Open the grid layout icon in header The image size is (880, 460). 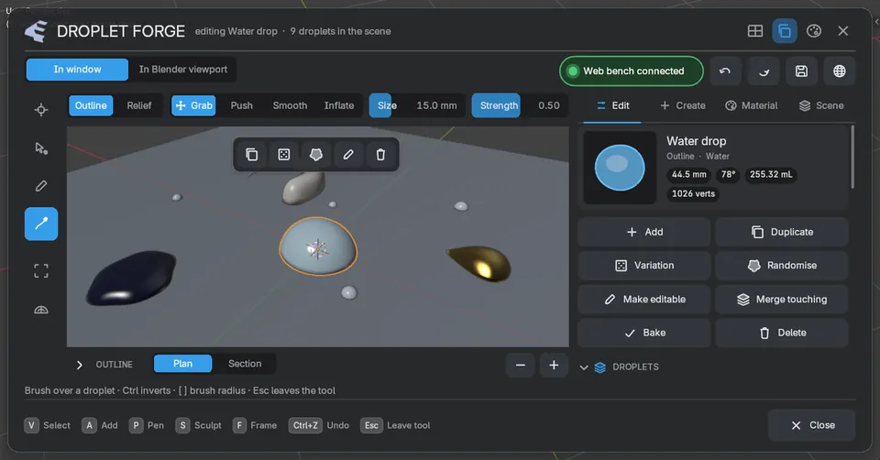point(754,31)
